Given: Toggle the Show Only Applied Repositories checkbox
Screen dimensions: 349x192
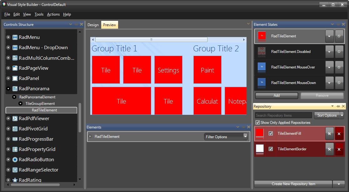Looking at the screenshot, I should point(257,122).
